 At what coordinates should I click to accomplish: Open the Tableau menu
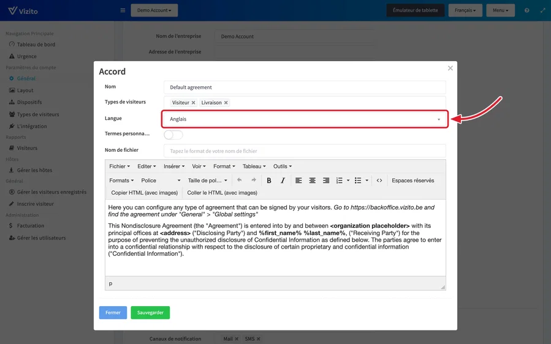click(x=254, y=166)
